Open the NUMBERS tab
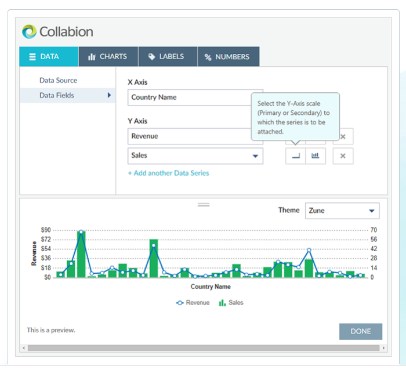Viewport: 406px width, 373px height. (229, 56)
